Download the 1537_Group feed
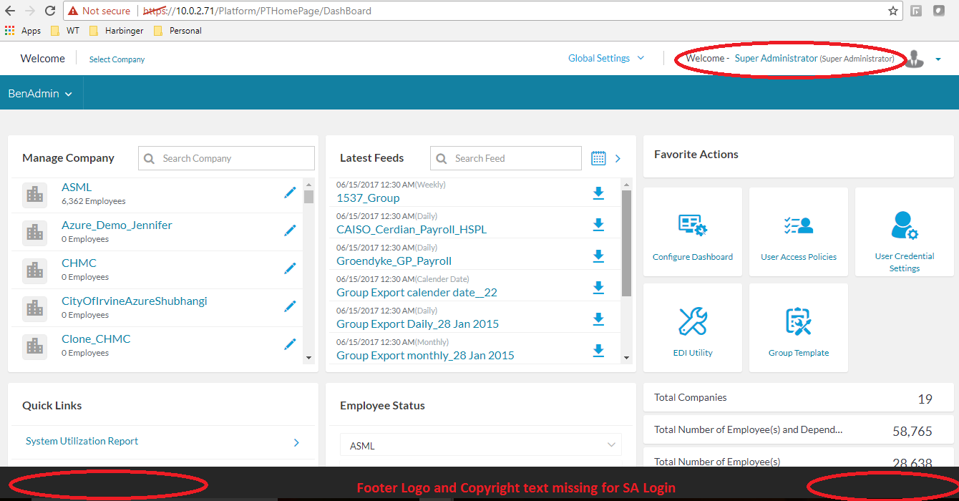This screenshot has width=959, height=501. [x=598, y=193]
